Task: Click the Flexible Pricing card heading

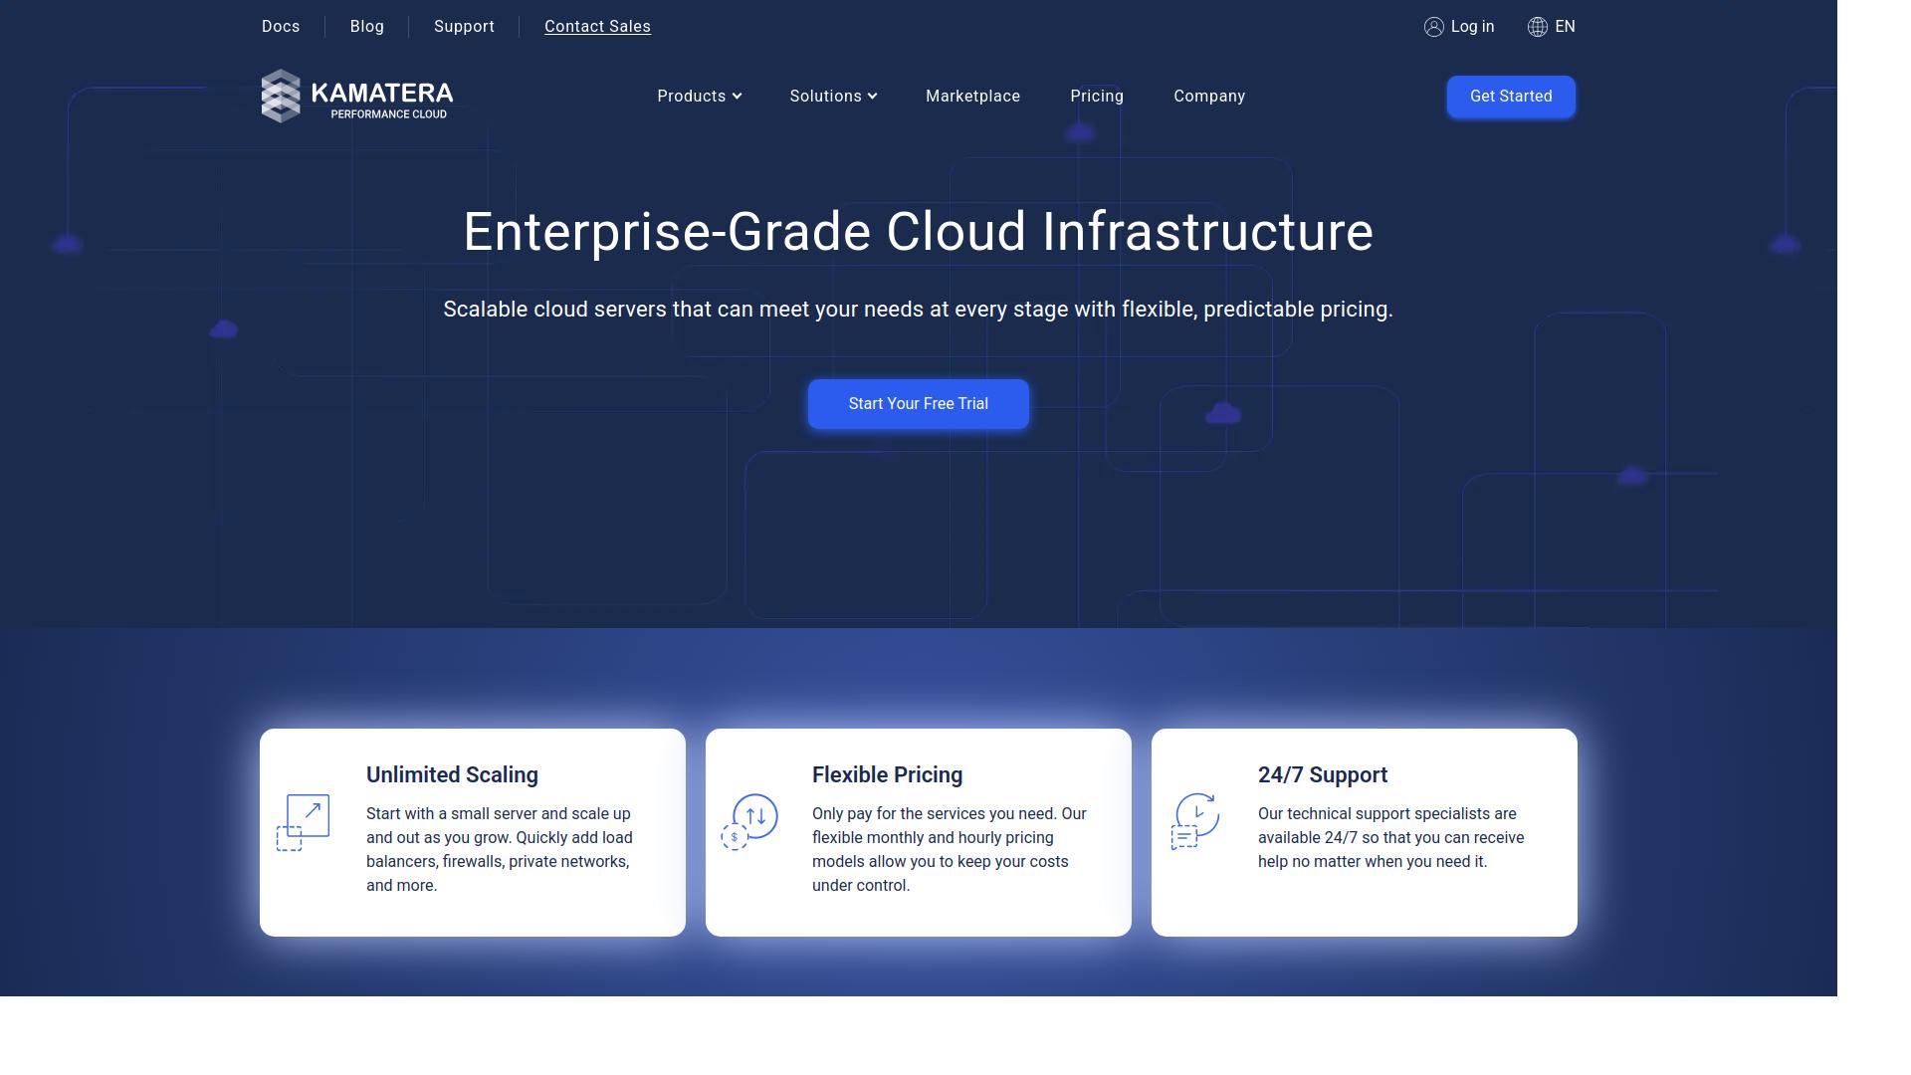Action: (x=887, y=775)
